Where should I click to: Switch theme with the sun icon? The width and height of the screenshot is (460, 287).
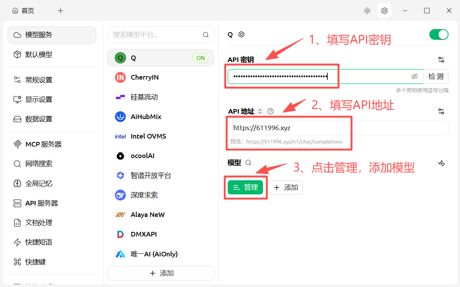[367, 11]
